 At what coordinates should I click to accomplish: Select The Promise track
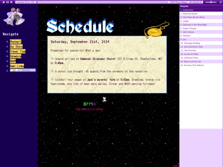click(201, 50)
